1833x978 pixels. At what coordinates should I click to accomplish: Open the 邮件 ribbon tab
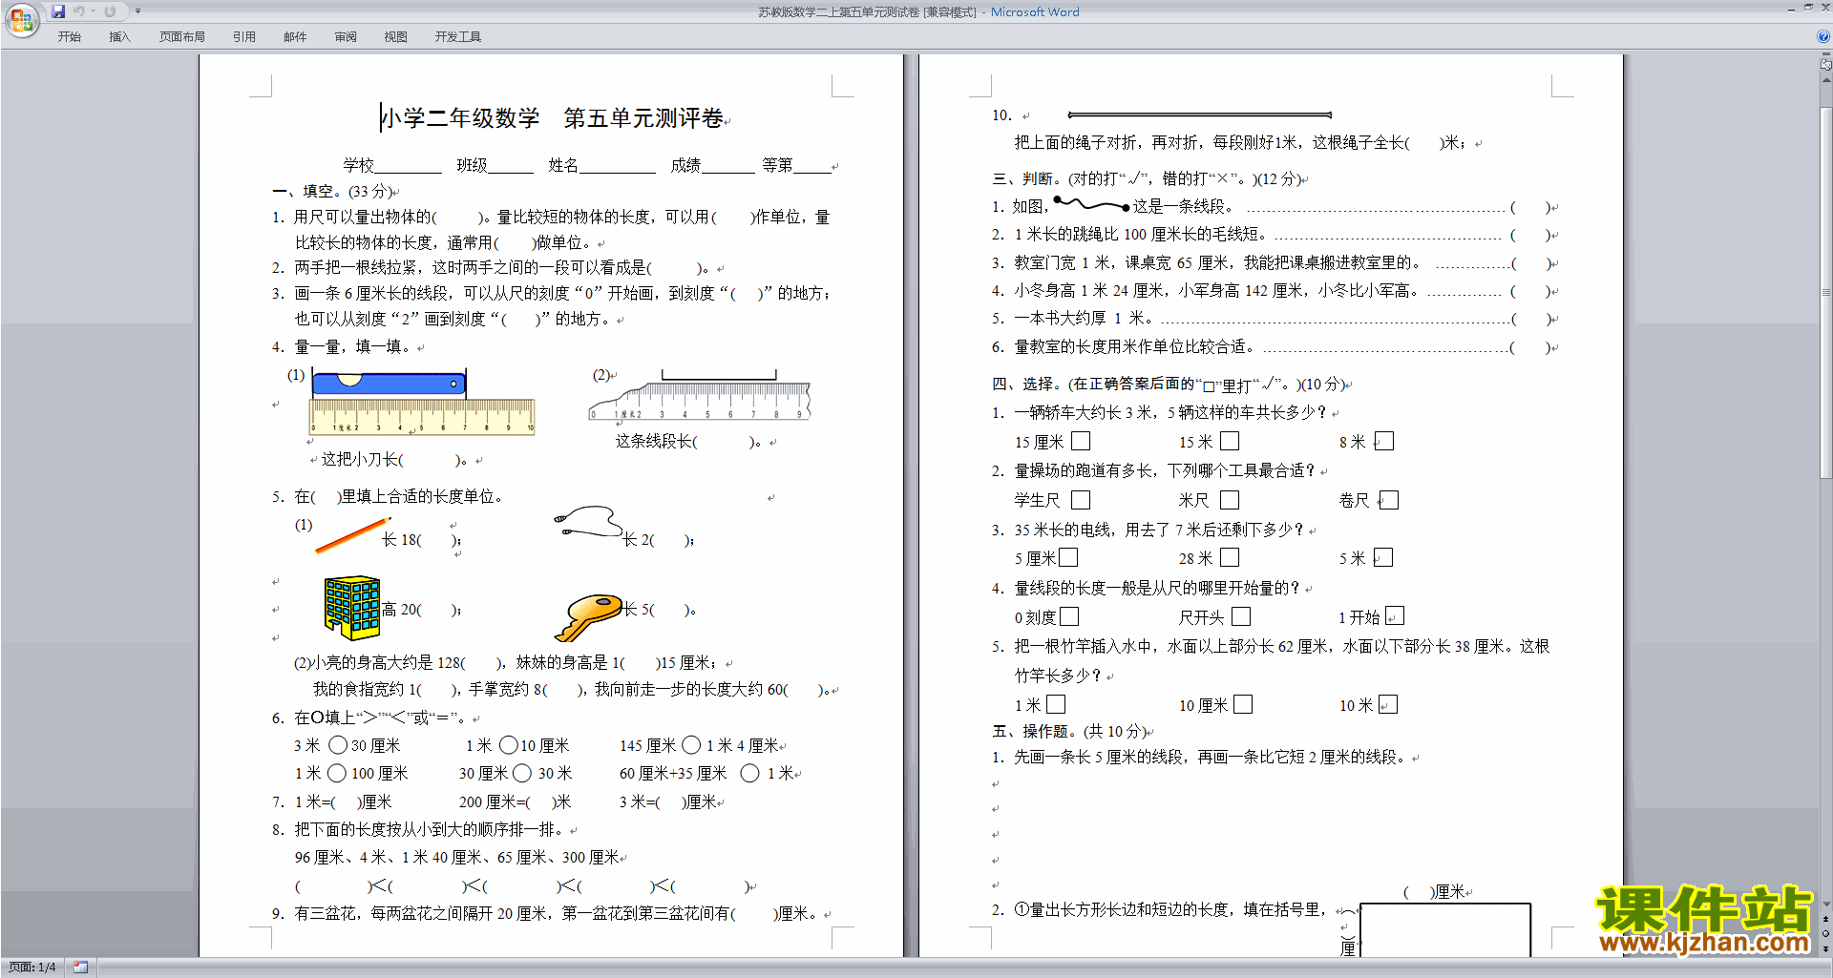295,36
